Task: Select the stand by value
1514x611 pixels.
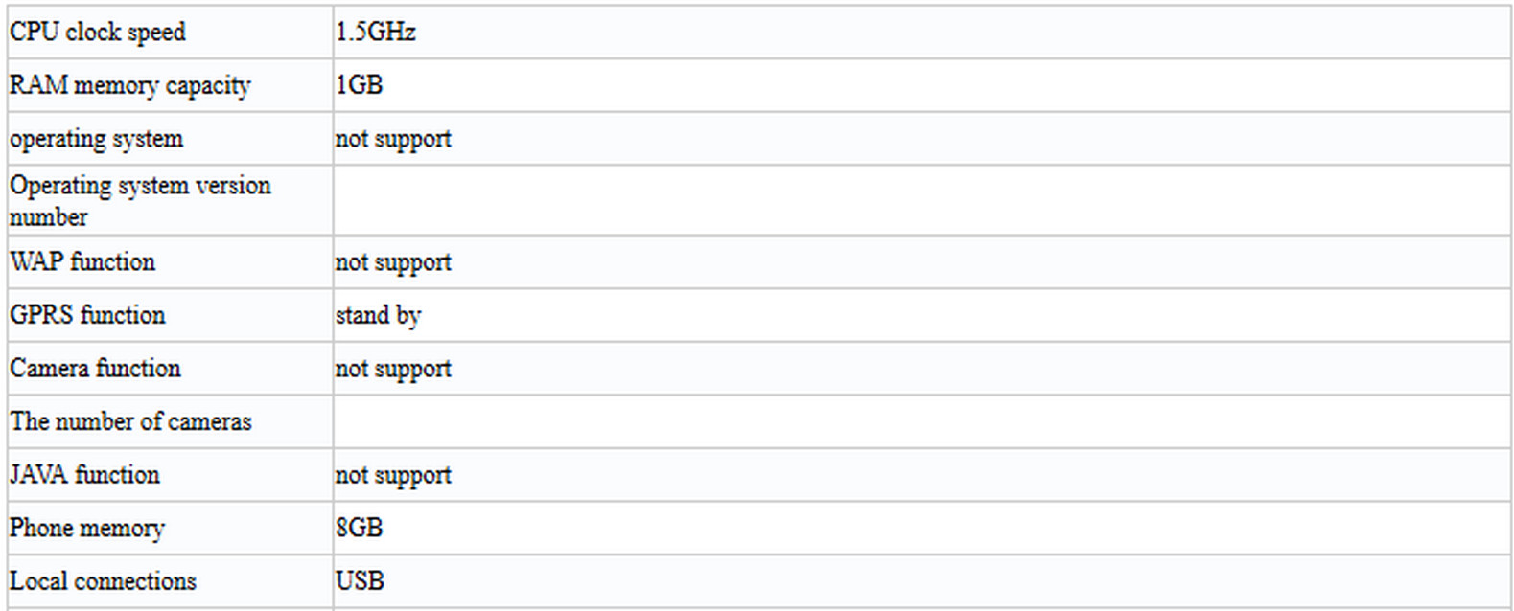Action: (378, 315)
